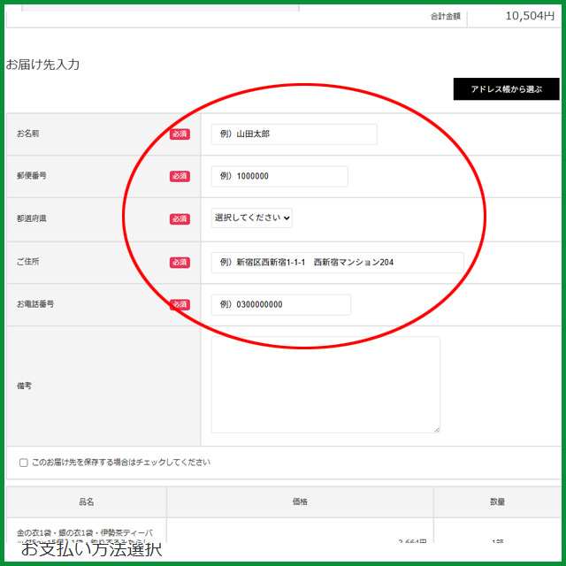Image resolution: width=566 pixels, height=566 pixels.
Task: Click the お届け先入力 section heading
Action: coord(42,65)
